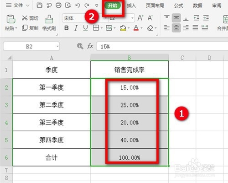Toggle align text right
Image resolution: width=228 pixels, height=183 pixels.
tap(186, 28)
